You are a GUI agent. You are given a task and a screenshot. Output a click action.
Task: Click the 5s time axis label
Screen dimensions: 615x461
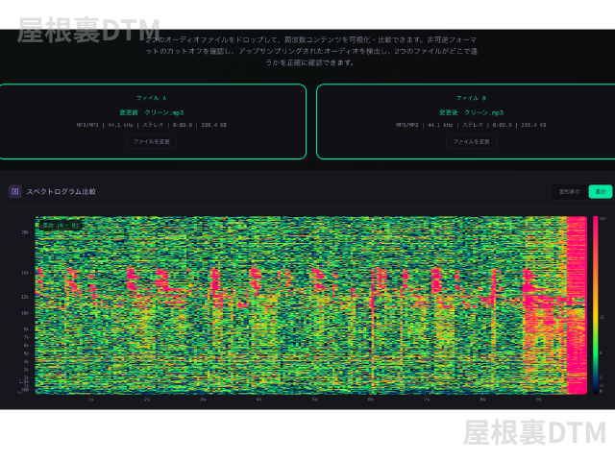pos(314,400)
